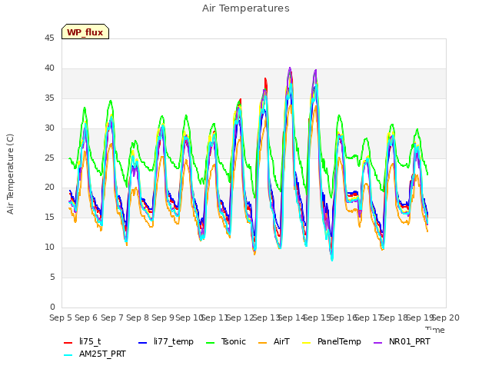Click the Time x-axis title
The image size is (492, 369).
click(x=435, y=330)
